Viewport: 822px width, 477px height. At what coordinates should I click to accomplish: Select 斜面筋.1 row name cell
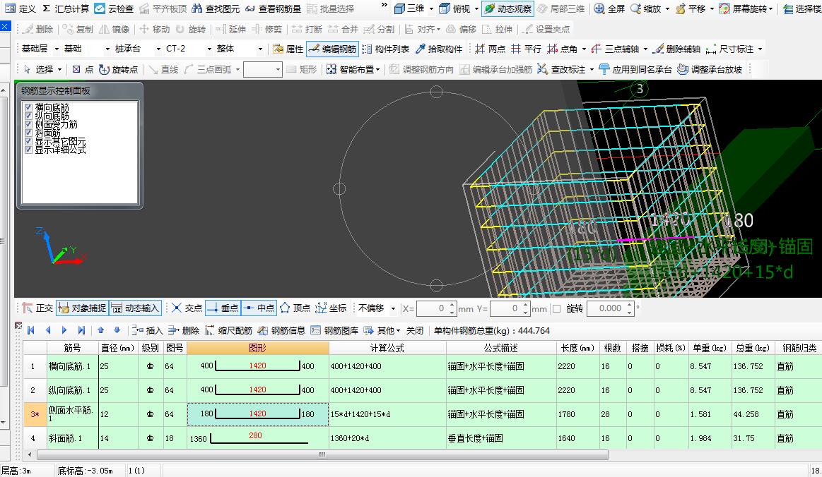click(x=72, y=438)
